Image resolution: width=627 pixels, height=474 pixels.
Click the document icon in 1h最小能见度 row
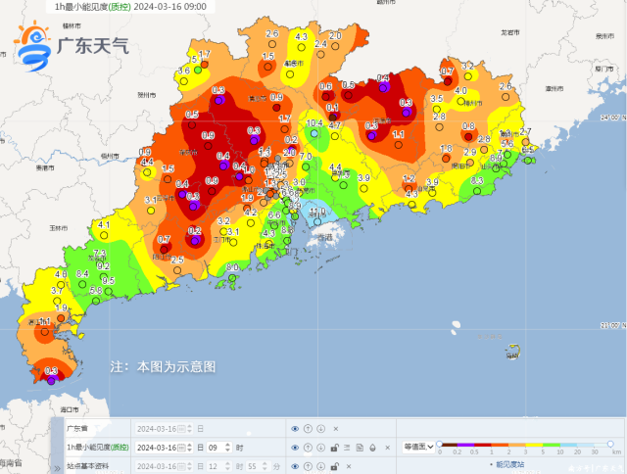click(360, 448)
